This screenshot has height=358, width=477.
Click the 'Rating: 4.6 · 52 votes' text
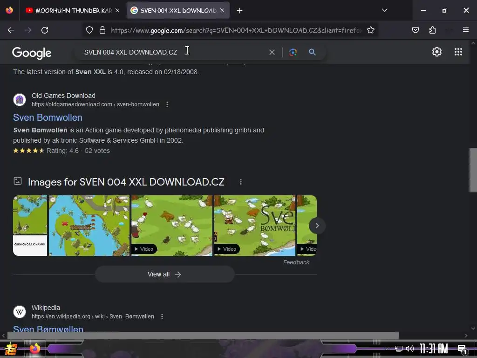click(78, 151)
